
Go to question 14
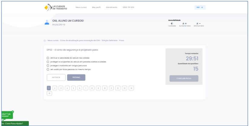pos(131,88)
